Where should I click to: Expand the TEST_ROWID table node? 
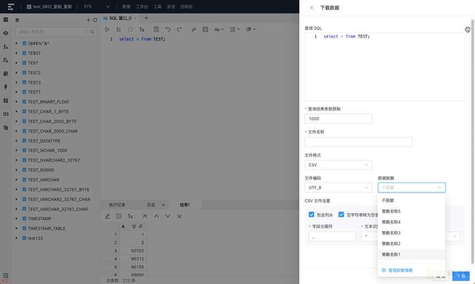[16, 170]
